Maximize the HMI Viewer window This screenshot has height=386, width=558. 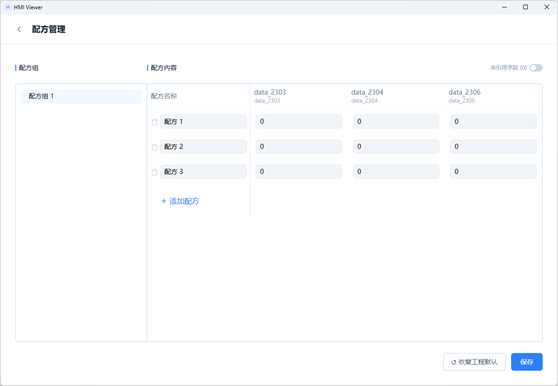tap(526, 7)
